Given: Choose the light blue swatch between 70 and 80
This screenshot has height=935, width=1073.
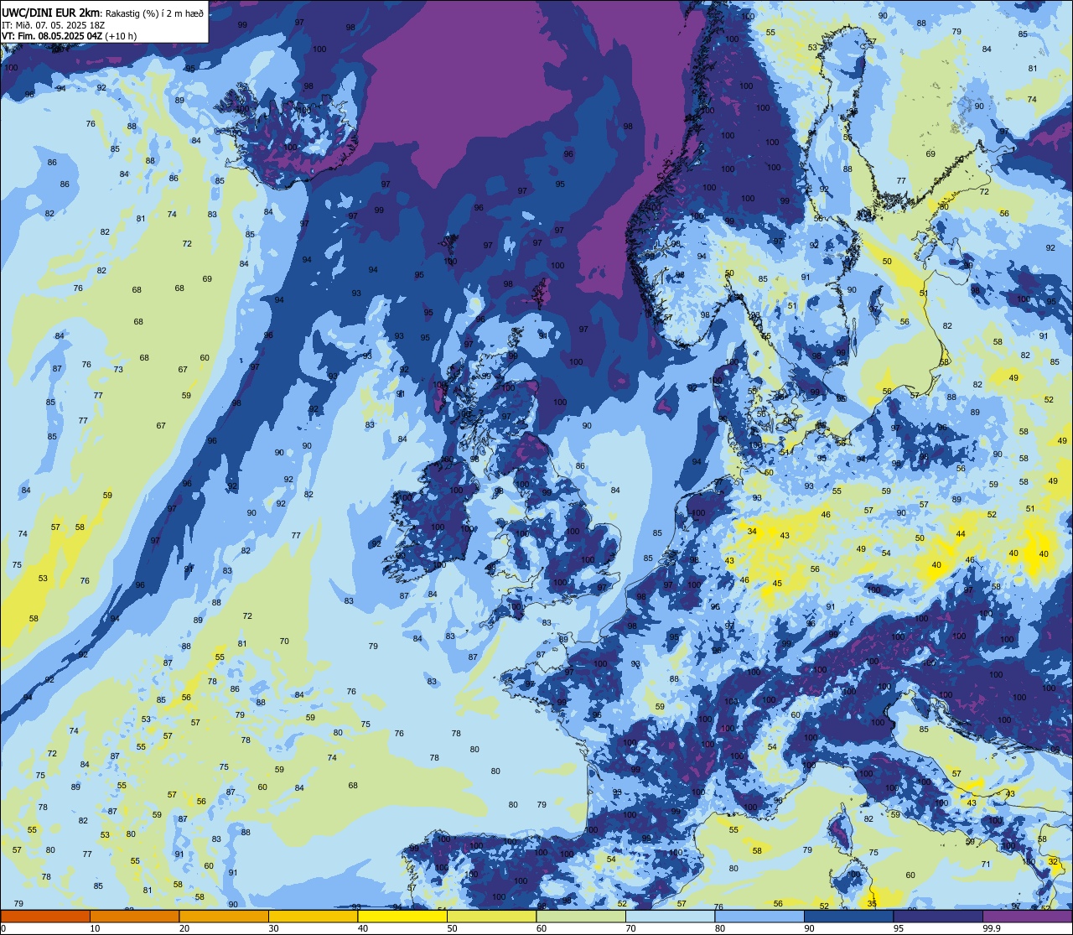Looking at the screenshot, I should coord(670,916).
